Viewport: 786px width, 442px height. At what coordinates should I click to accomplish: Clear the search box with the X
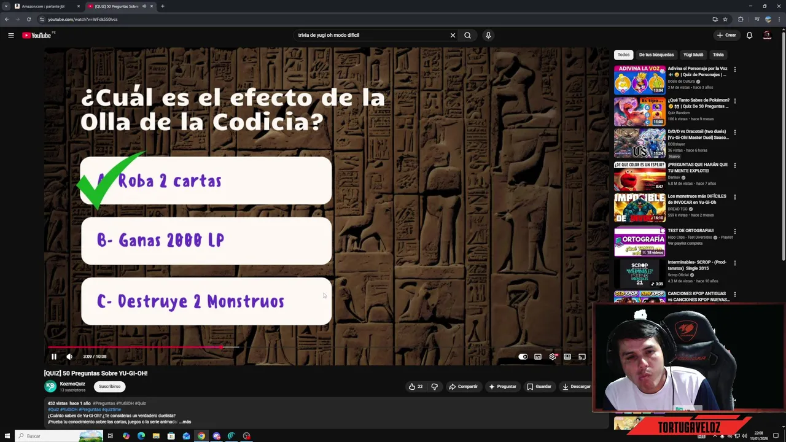click(453, 35)
